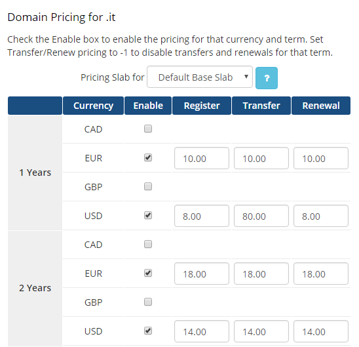Click USD currency label under 1 Years
This screenshot has width=359, height=347.
(93, 216)
